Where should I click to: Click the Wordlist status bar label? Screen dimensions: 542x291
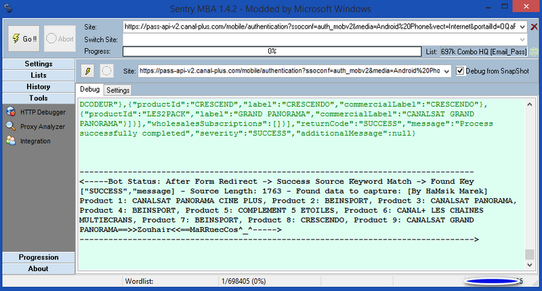click(139, 282)
